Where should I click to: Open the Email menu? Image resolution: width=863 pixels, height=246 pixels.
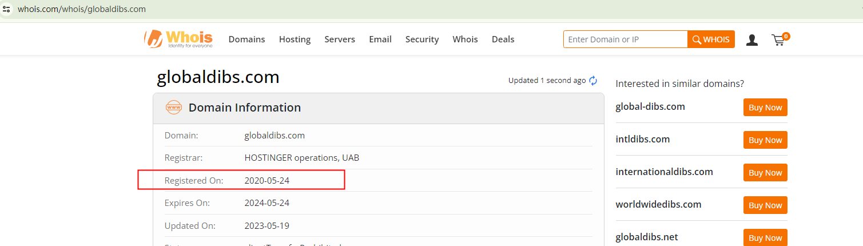tap(380, 39)
